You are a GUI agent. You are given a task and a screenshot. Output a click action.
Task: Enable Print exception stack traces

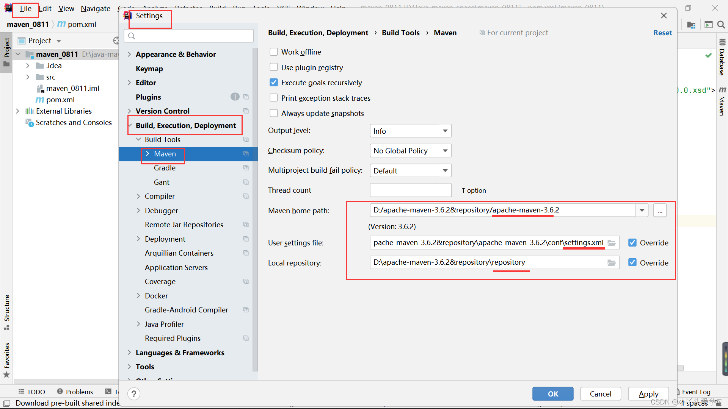pos(274,98)
